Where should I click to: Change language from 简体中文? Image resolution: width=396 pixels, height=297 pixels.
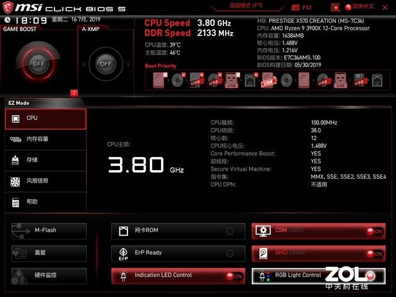pos(359,7)
